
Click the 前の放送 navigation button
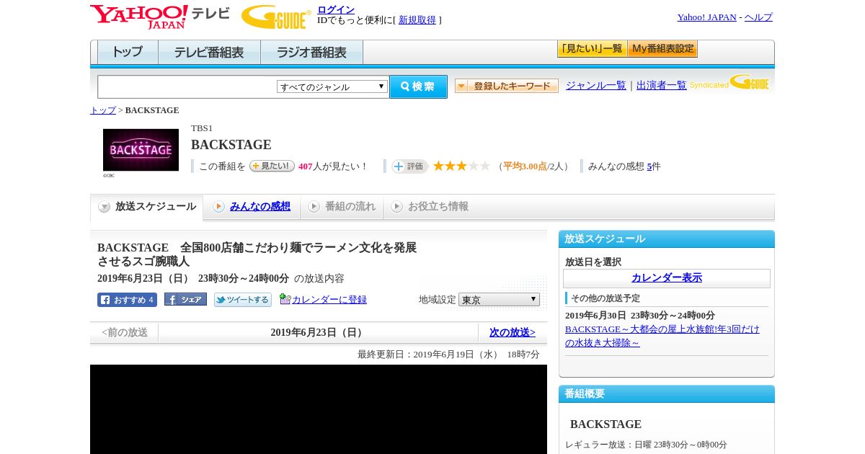[x=125, y=332]
